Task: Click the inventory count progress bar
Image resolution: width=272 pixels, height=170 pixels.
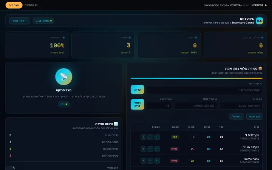Action: pyautogui.click(x=196, y=79)
